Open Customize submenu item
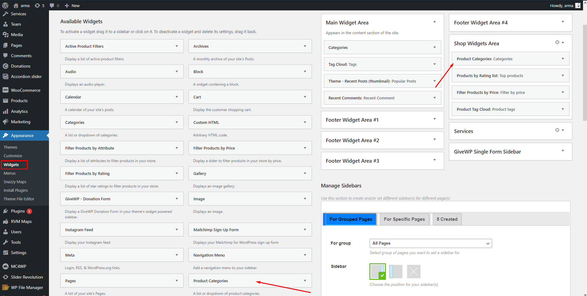The width and height of the screenshot is (587, 296). (13, 156)
